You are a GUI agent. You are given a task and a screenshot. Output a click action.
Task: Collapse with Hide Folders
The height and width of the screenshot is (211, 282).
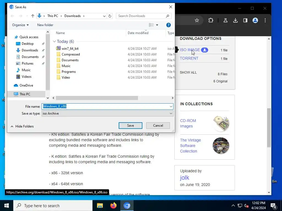click(x=22, y=126)
